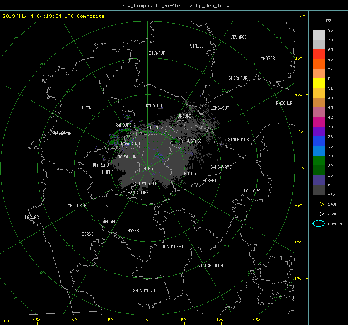Click the KOPPAL city label

coord(191,174)
